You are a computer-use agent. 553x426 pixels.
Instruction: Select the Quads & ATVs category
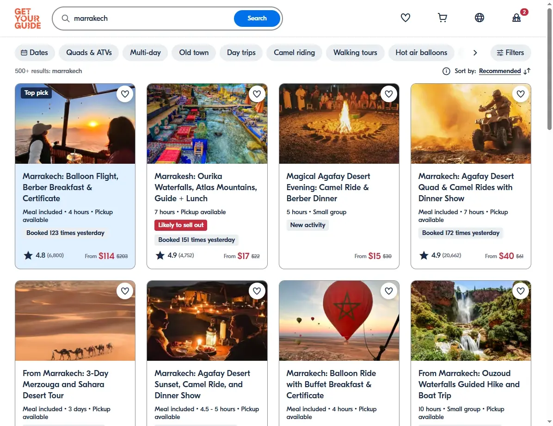click(x=89, y=53)
